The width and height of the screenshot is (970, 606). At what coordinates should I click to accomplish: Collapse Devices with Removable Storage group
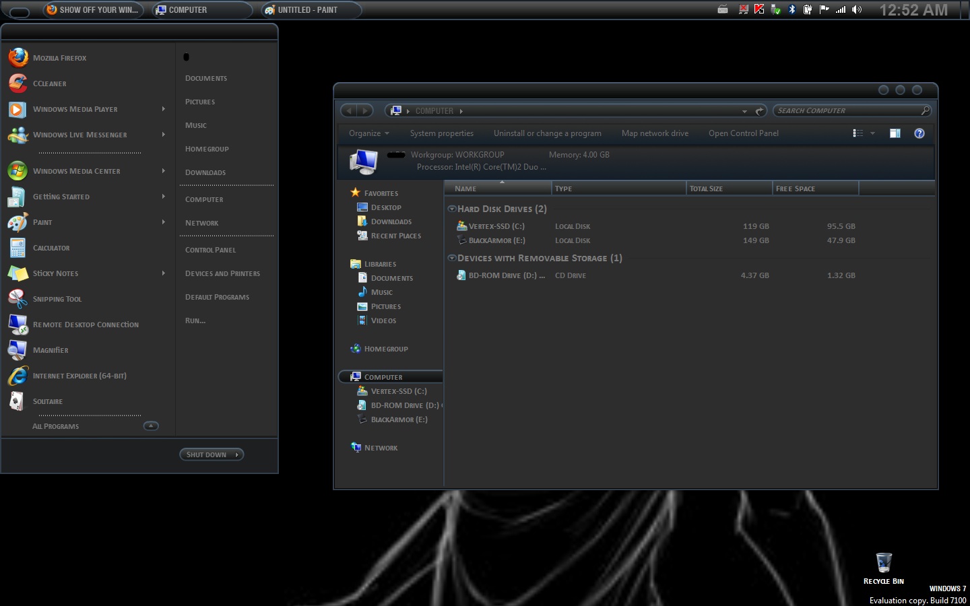[x=452, y=258]
